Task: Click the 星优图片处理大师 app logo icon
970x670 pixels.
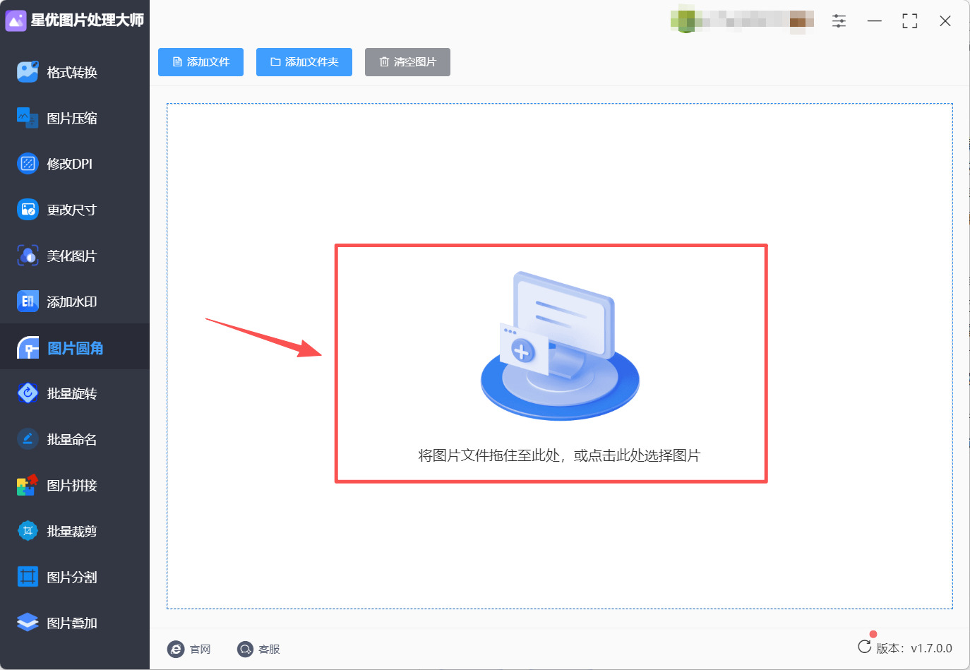Action: (16, 20)
